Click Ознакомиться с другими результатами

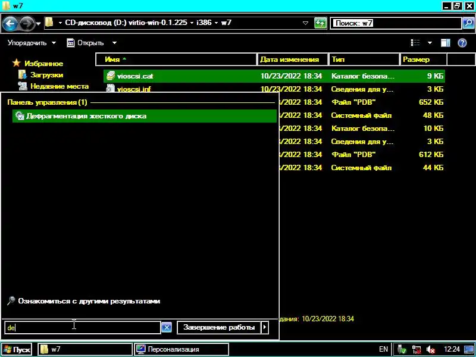point(89,301)
